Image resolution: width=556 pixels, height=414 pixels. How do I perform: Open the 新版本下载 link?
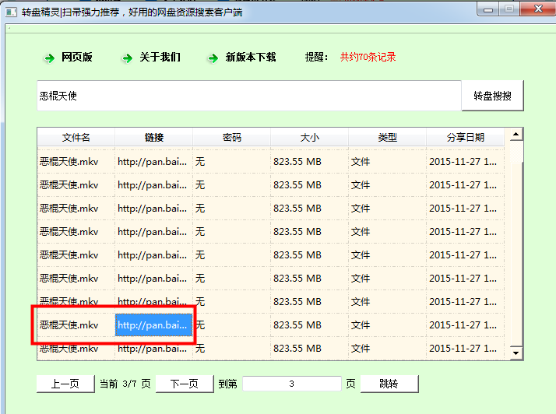tap(251, 57)
